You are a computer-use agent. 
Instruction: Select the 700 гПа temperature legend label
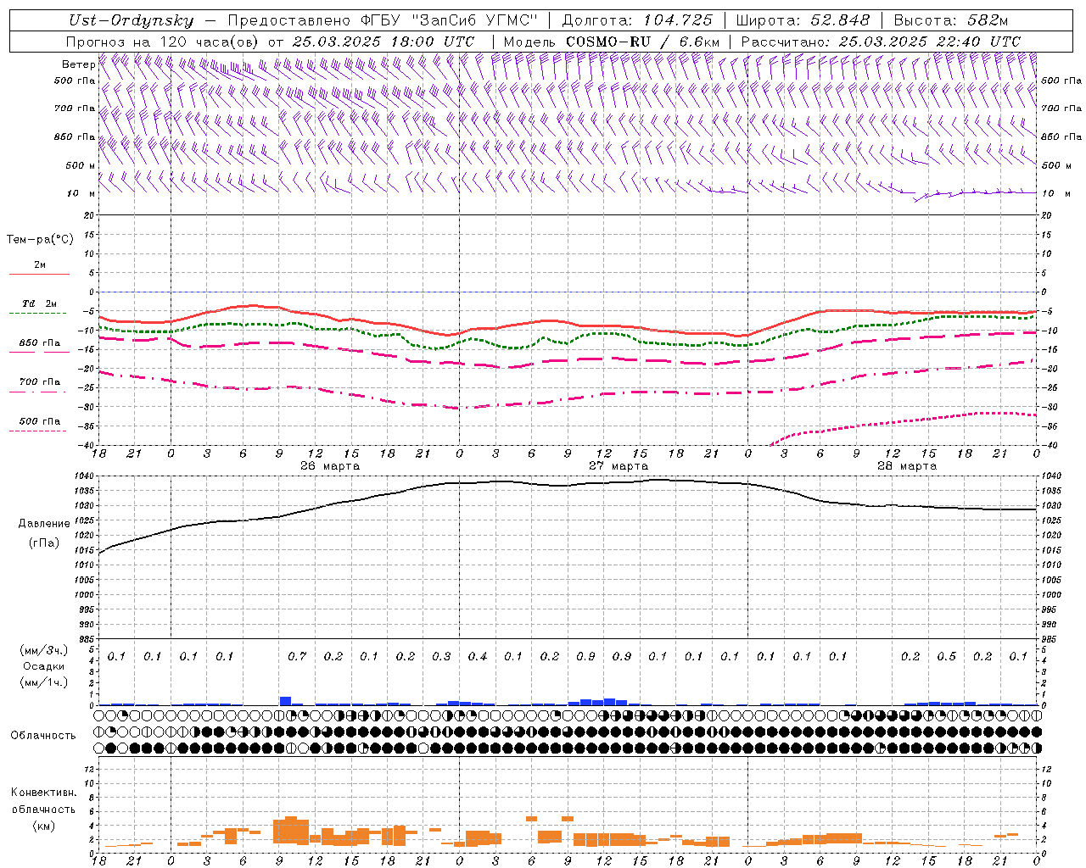pyautogui.click(x=40, y=382)
